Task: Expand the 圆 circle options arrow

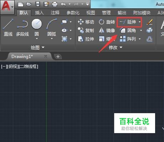Action: (x=37, y=38)
